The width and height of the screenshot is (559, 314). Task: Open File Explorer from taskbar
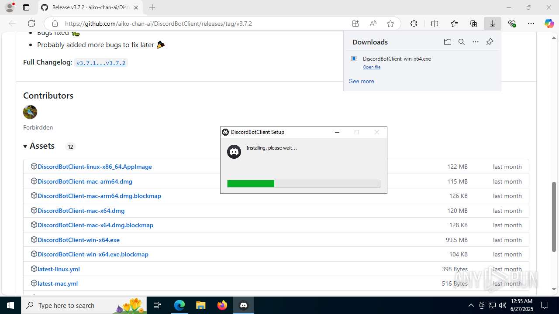point(200,305)
